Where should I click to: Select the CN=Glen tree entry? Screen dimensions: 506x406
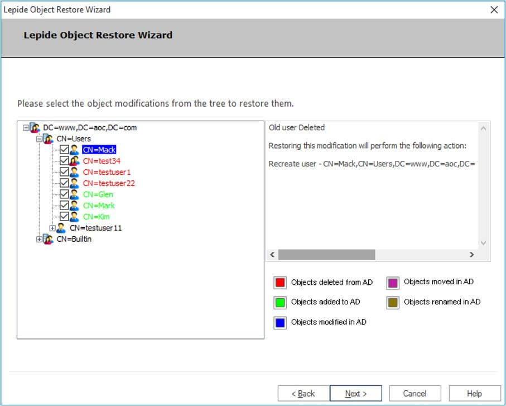click(x=98, y=194)
